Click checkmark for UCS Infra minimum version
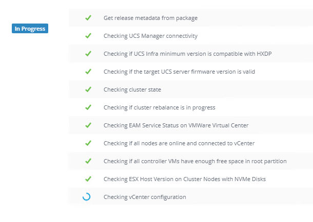This screenshot has height=222, width=313. 88,54
